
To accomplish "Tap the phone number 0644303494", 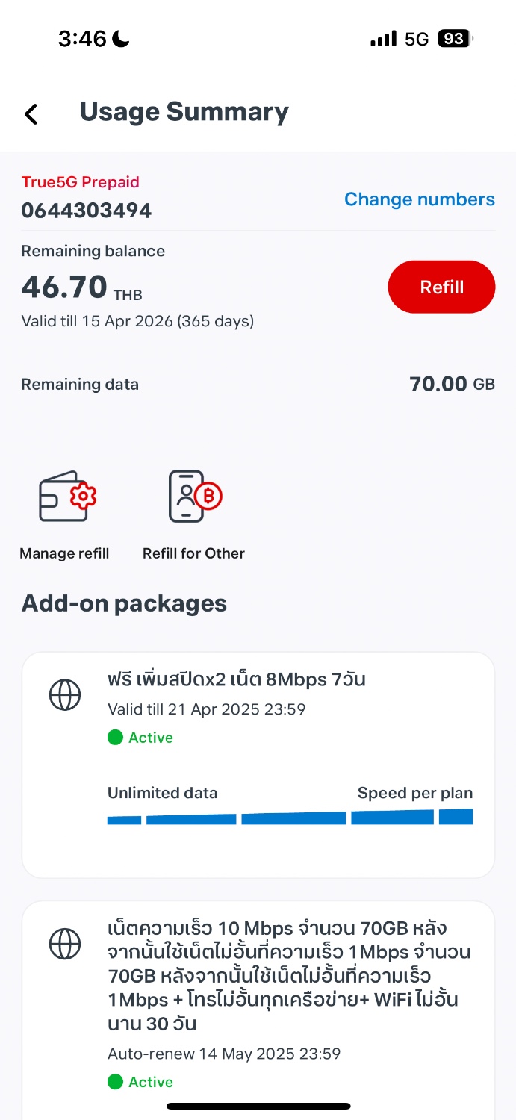I will [87, 211].
